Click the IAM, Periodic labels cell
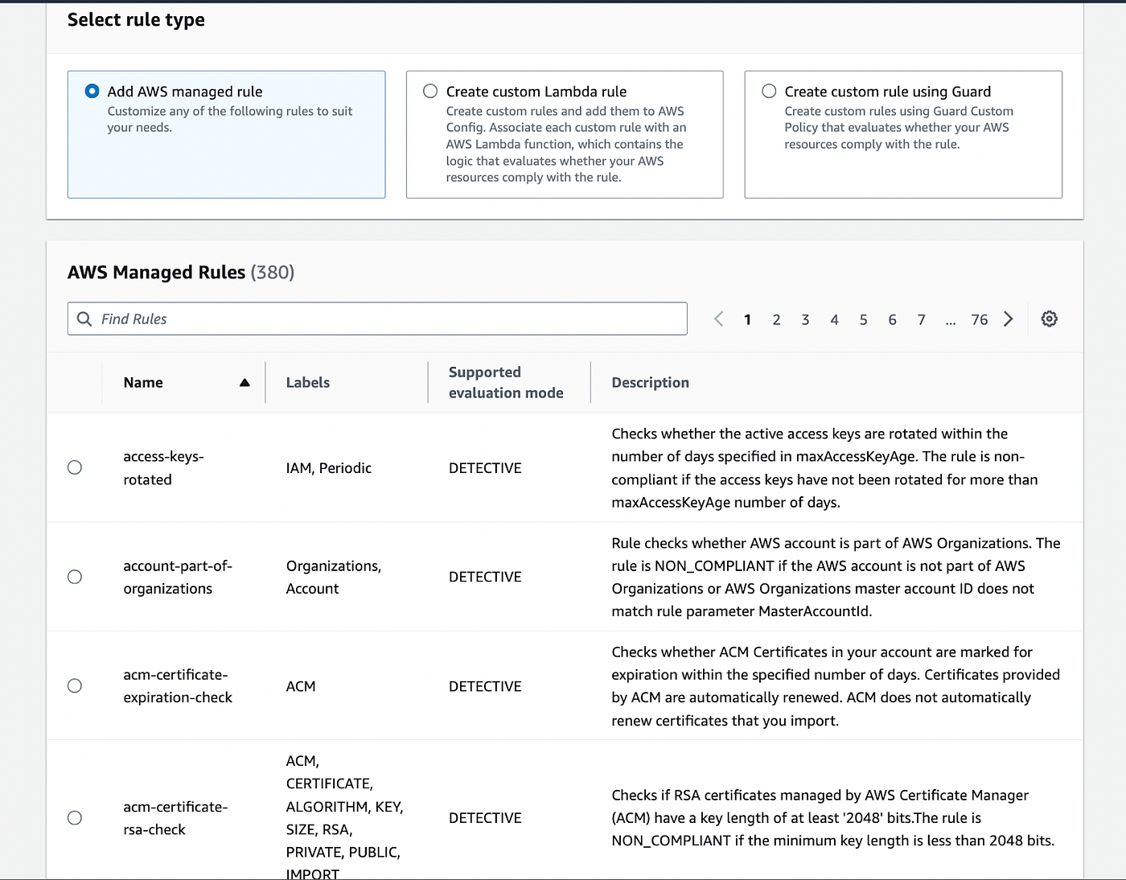The width and height of the screenshot is (1126, 880). pos(328,468)
